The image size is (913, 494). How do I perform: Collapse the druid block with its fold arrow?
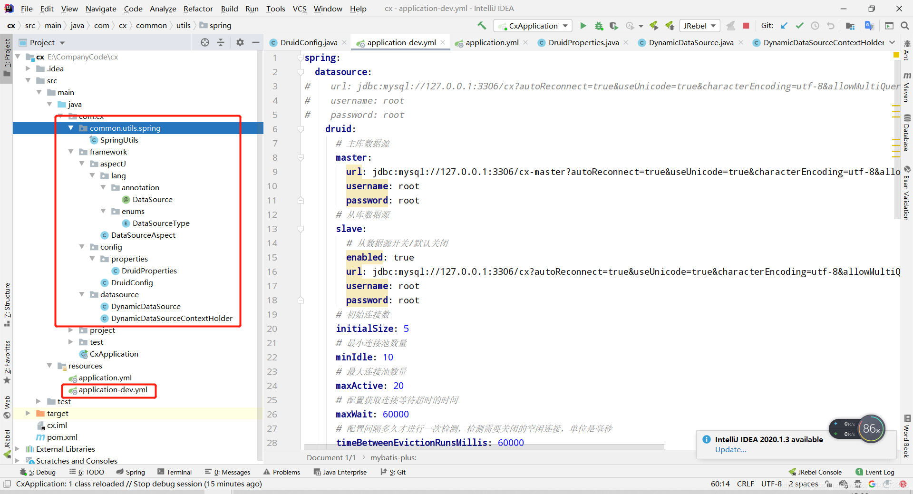301,129
